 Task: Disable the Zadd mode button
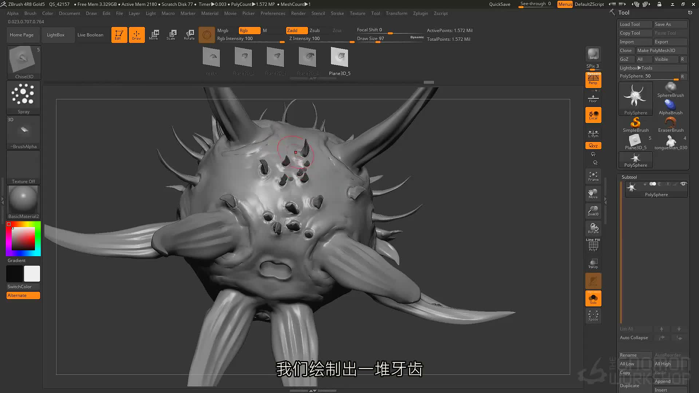pos(297,31)
